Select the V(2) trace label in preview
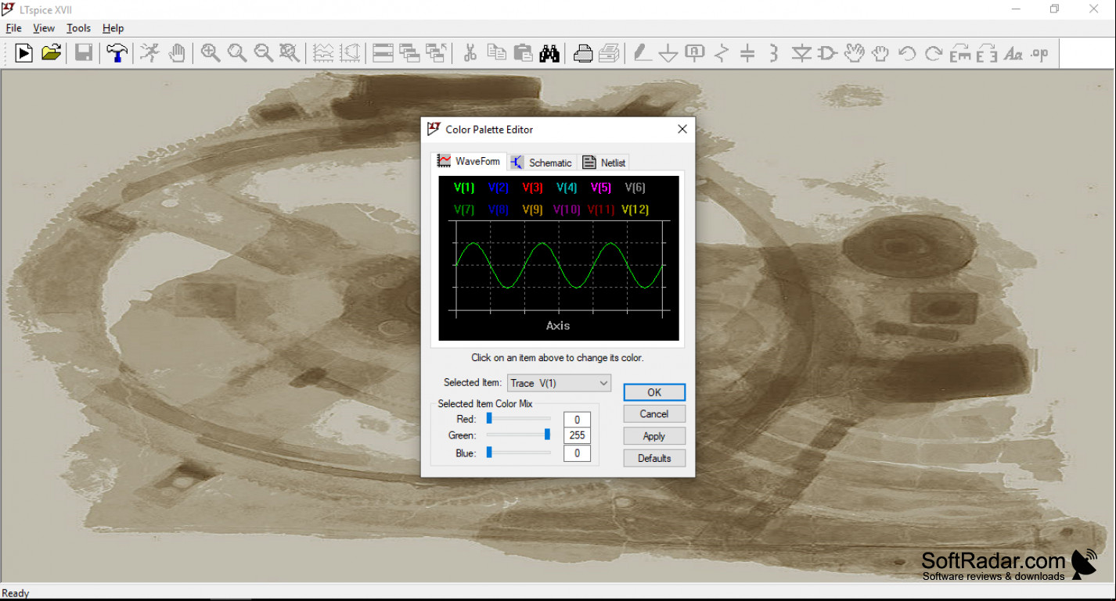The height and width of the screenshot is (601, 1116). coord(499,188)
